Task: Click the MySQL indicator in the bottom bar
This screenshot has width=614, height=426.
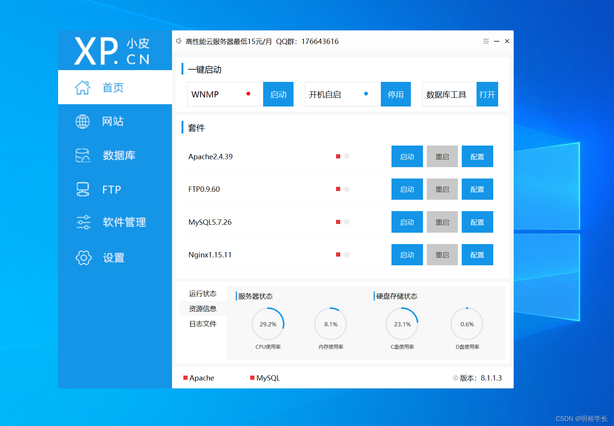Action: (265, 378)
